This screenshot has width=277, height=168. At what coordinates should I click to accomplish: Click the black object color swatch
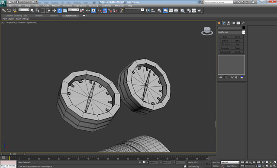pos(244,28)
